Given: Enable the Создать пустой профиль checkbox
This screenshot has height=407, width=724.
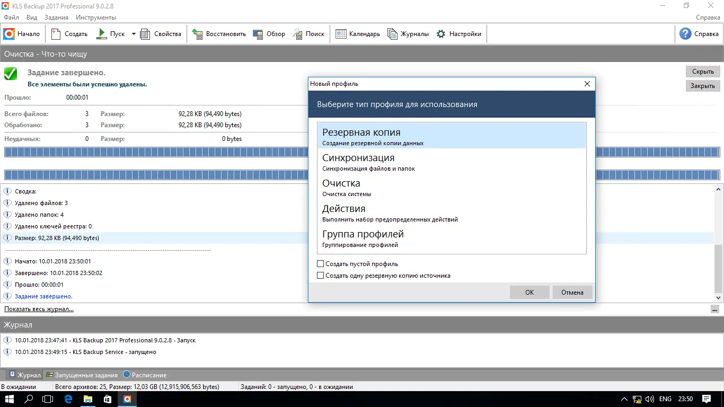Looking at the screenshot, I should pyautogui.click(x=320, y=263).
